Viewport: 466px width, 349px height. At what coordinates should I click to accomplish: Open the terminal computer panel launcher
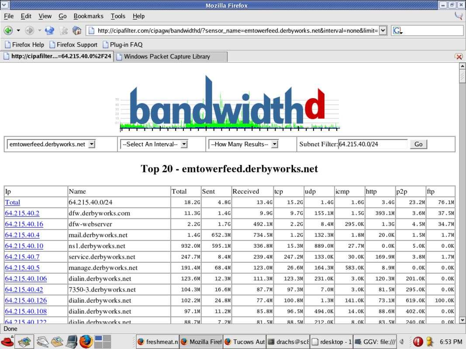tap(71, 342)
